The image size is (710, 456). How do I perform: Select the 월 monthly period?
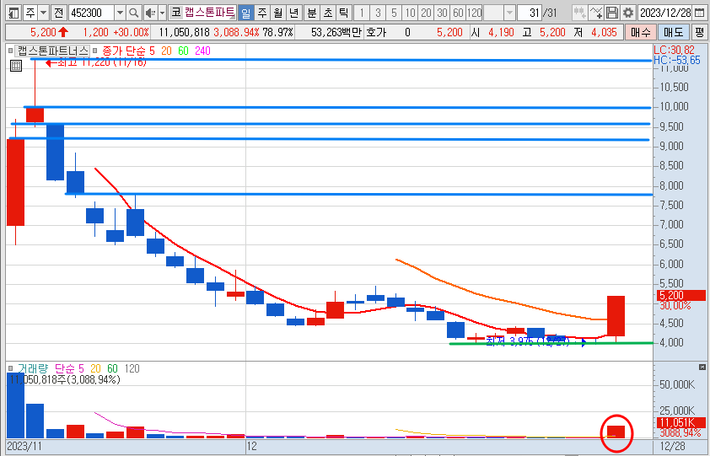(277, 13)
